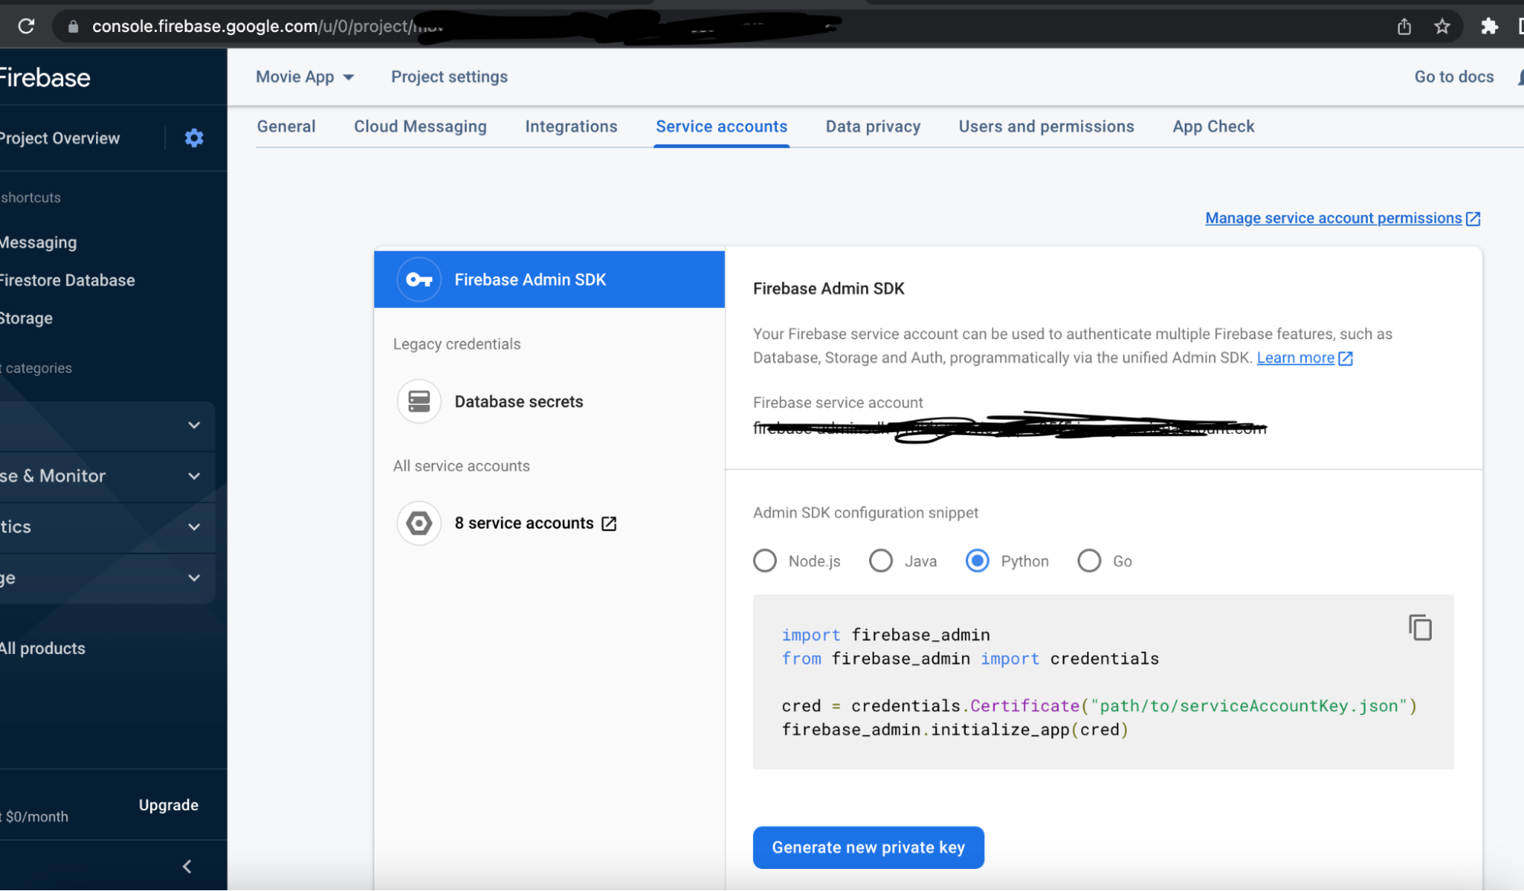Collapse the sidebar with the left chevron

click(187, 867)
